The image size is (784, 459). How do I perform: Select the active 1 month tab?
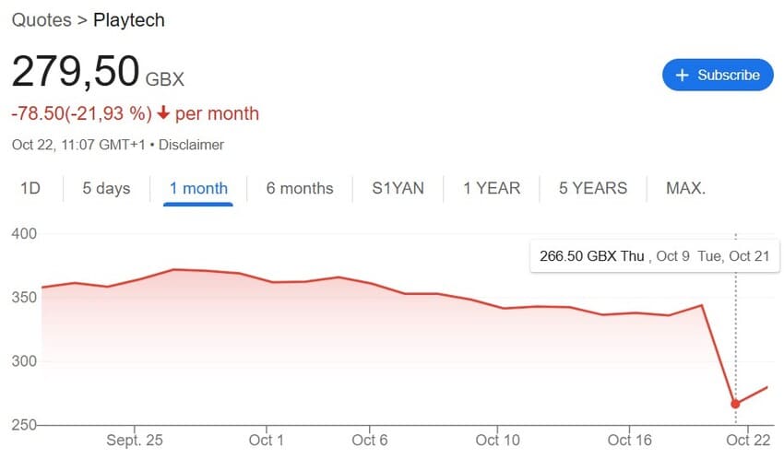point(198,188)
